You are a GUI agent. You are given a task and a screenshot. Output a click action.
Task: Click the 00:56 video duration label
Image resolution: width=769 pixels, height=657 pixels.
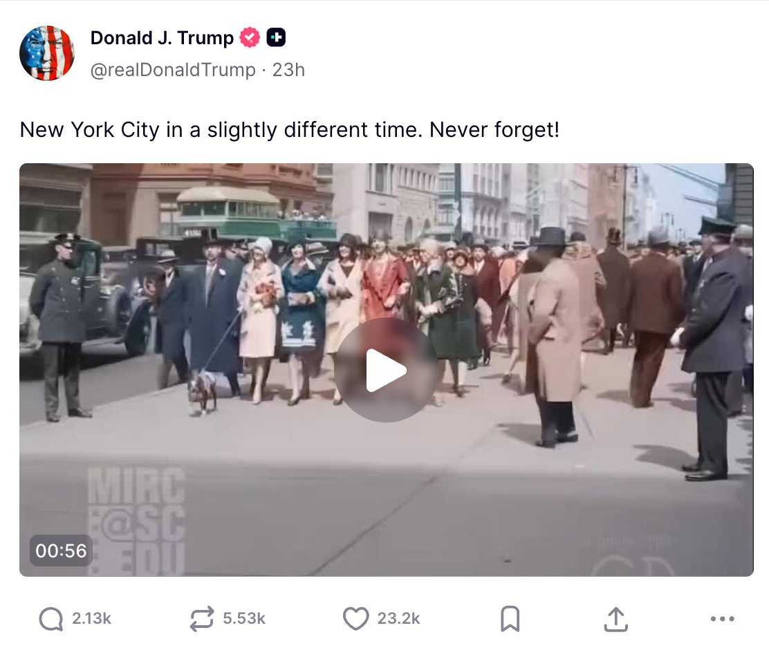[x=61, y=550]
